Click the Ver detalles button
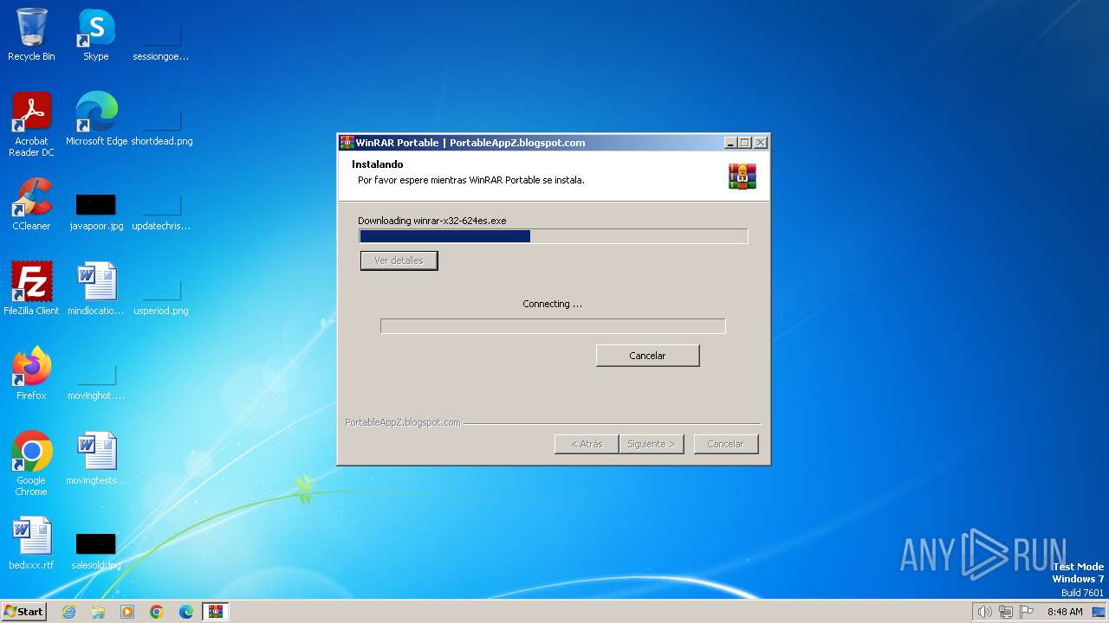1109x623 pixels. click(399, 260)
